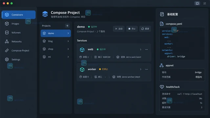Open the Containers section in sidebar

19,15
